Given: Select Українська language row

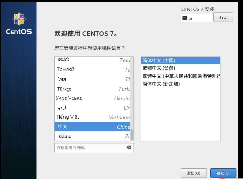Looking at the screenshot, I should (92, 98).
